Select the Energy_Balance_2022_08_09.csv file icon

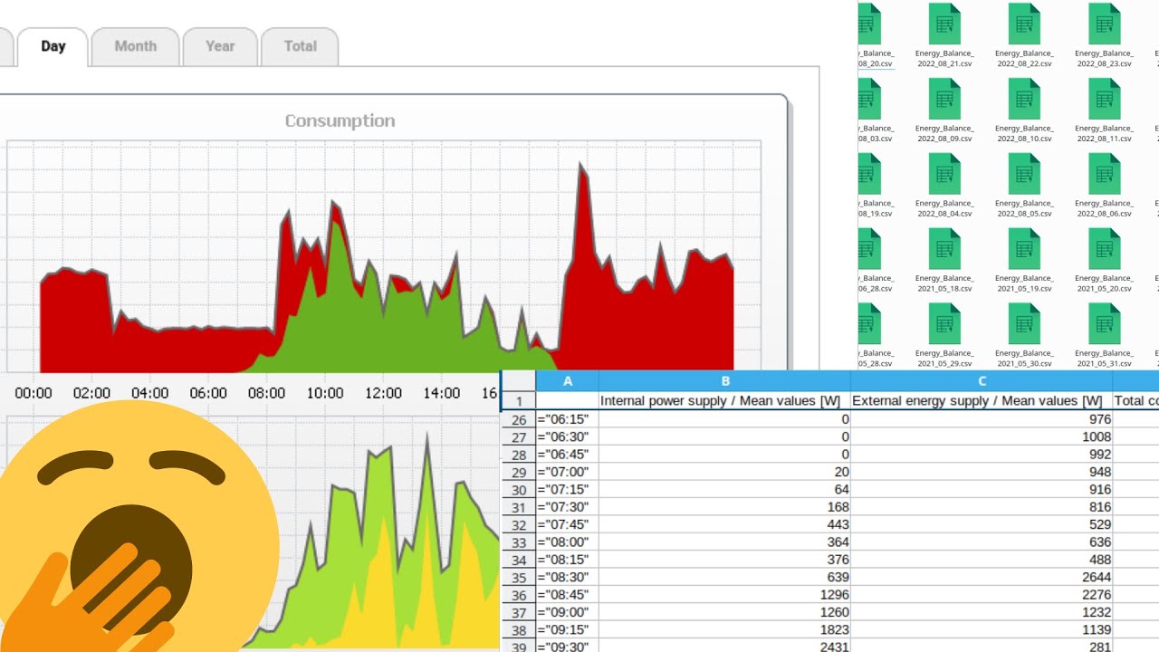point(944,99)
